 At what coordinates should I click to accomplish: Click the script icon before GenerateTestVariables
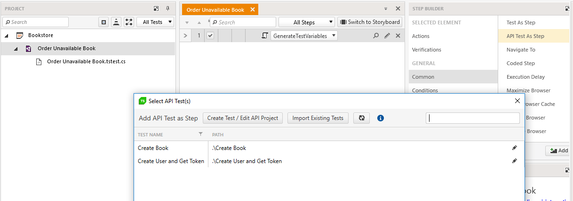(264, 36)
